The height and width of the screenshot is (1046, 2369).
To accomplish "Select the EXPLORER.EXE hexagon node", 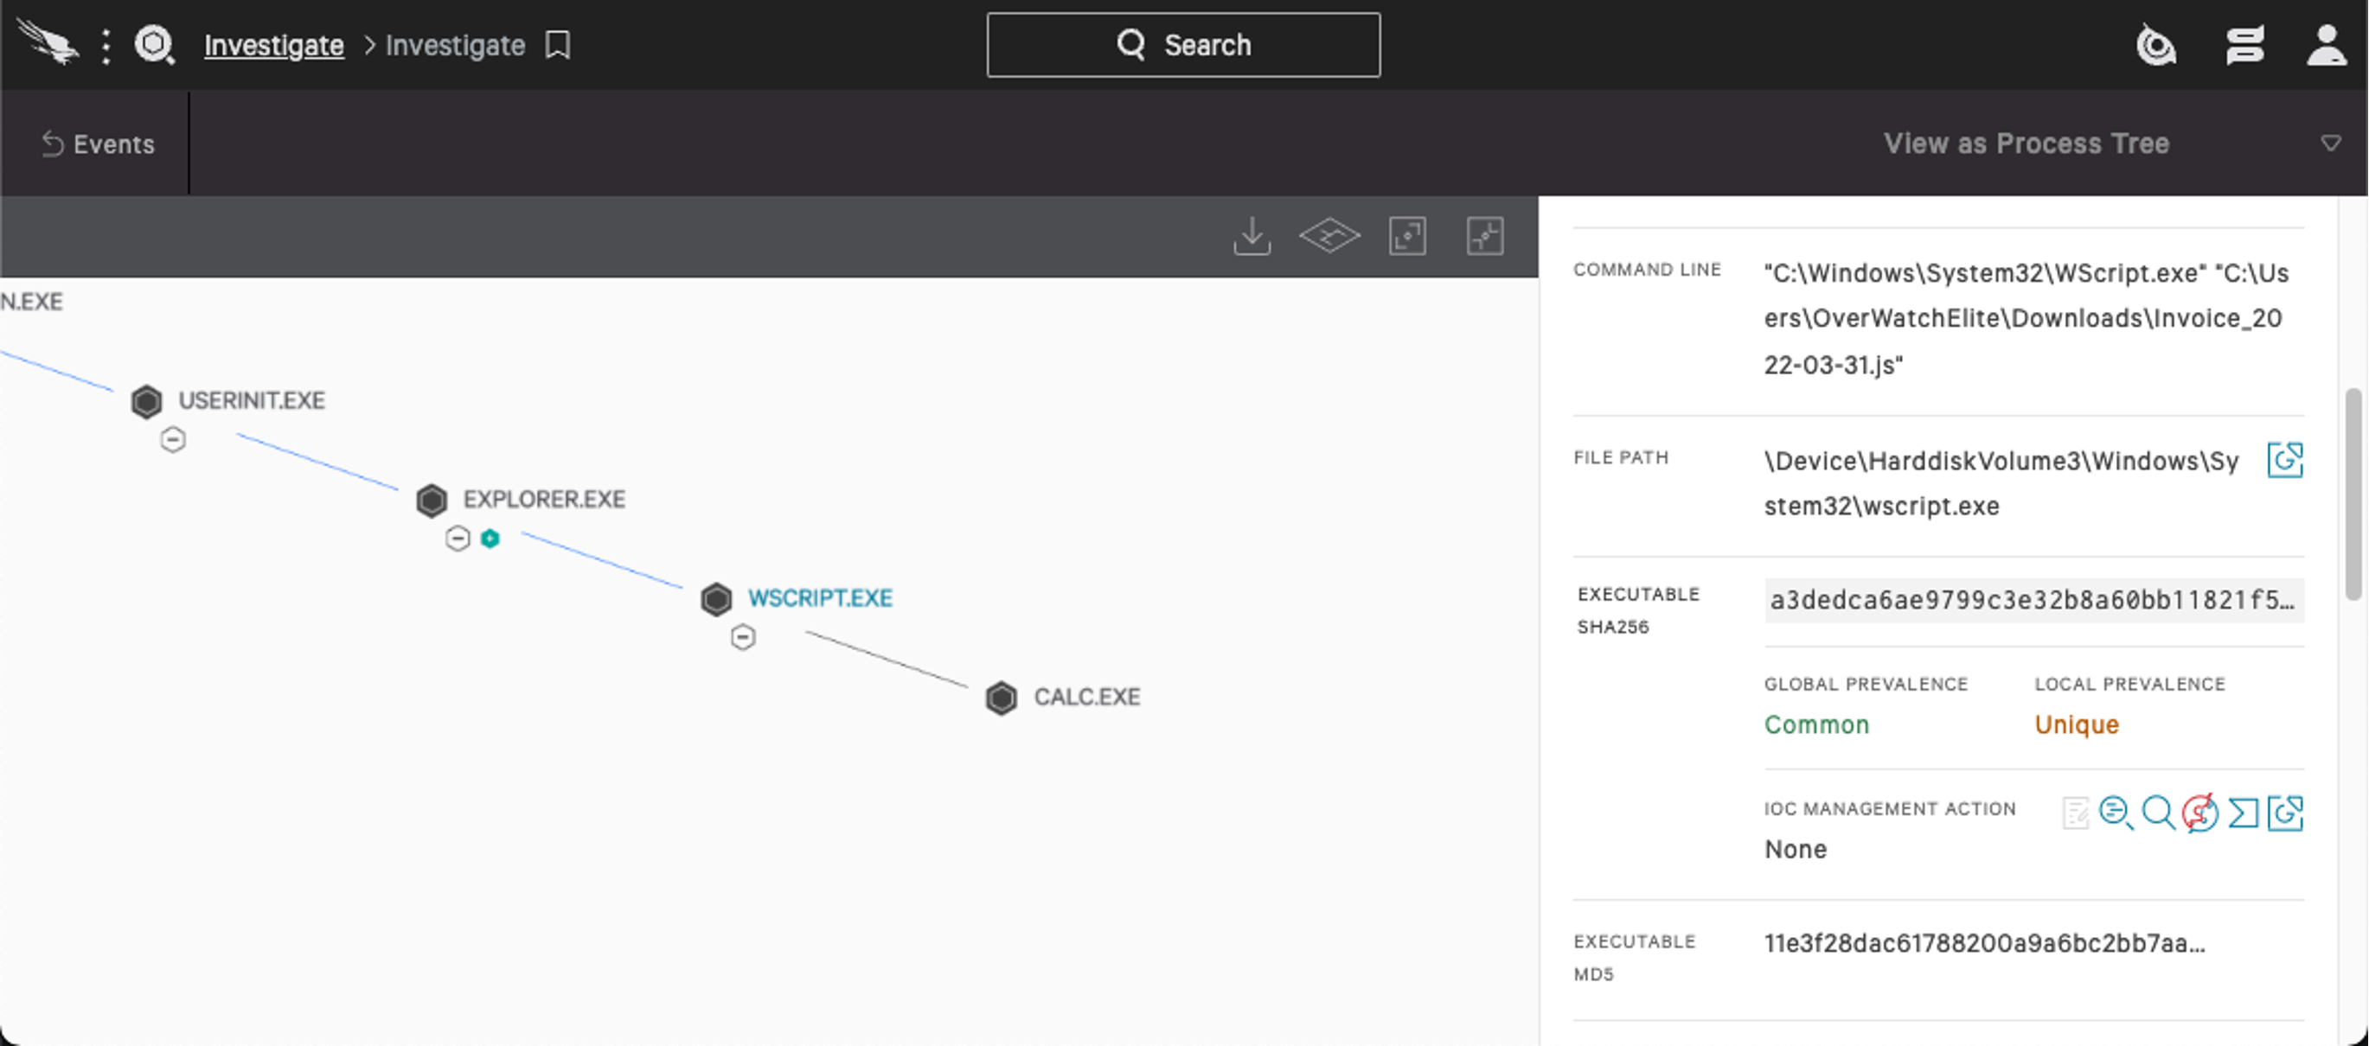I will (432, 500).
